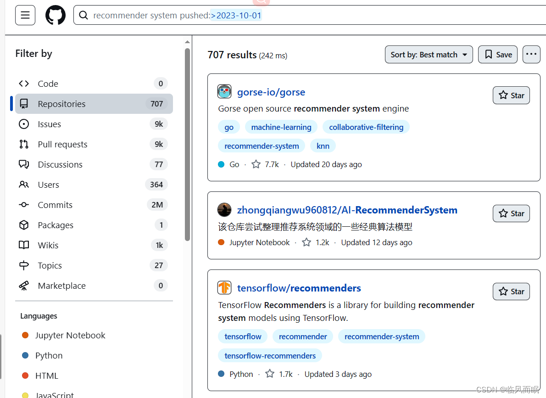Select the Users filter

click(x=94, y=185)
